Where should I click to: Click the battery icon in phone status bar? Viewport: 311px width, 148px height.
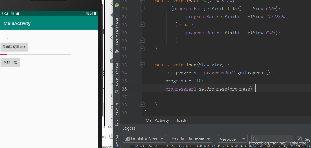point(95,14)
